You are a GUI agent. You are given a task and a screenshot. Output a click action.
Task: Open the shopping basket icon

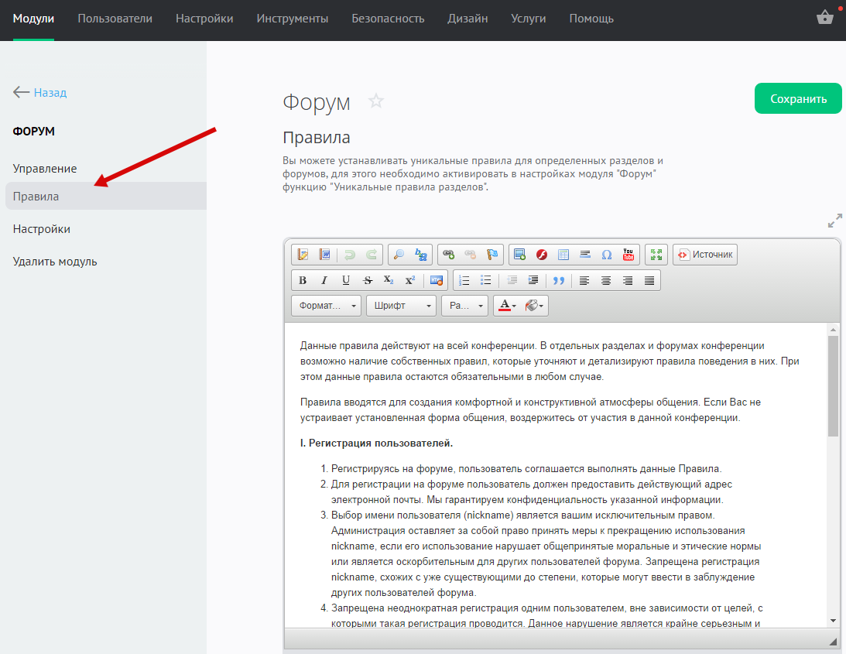coord(825,18)
